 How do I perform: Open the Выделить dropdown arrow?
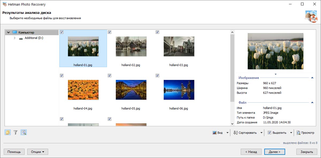(291, 133)
